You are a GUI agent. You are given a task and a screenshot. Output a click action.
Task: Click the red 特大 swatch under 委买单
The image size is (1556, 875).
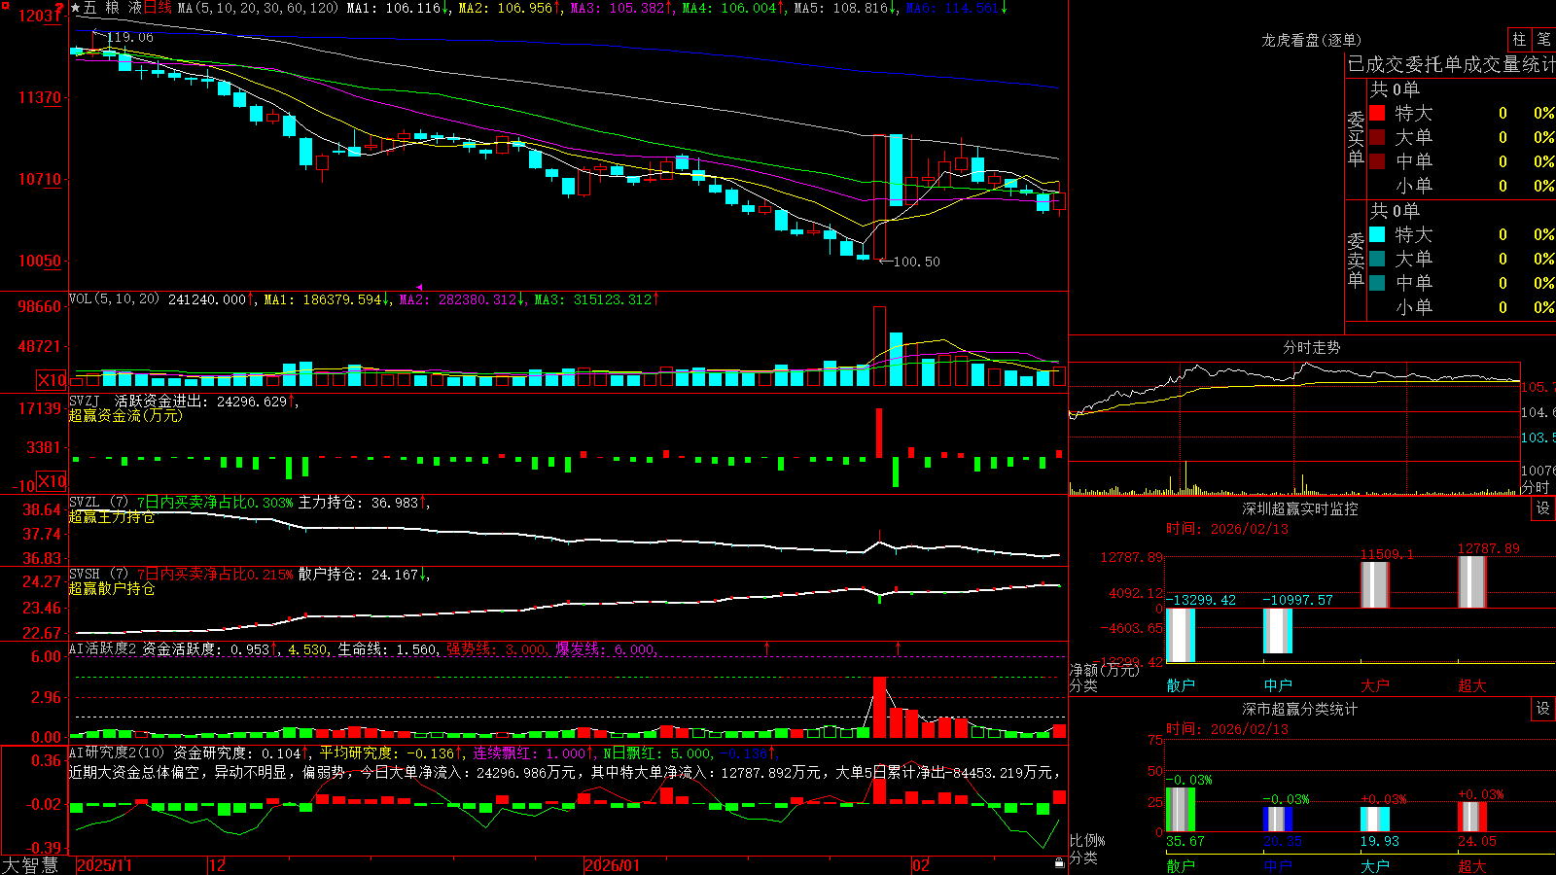[x=1377, y=113]
